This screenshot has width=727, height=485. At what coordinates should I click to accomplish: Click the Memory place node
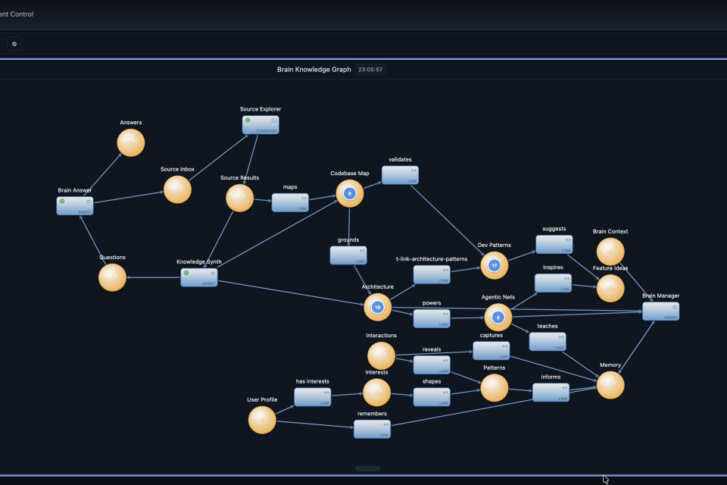(x=610, y=385)
